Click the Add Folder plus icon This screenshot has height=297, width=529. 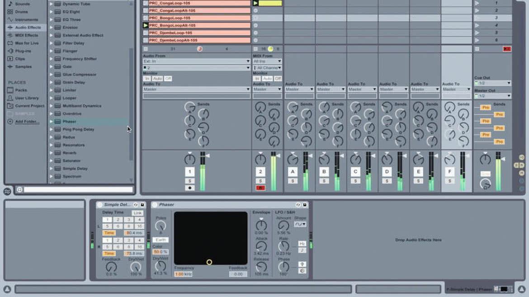pyautogui.click(x=10, y=122)
